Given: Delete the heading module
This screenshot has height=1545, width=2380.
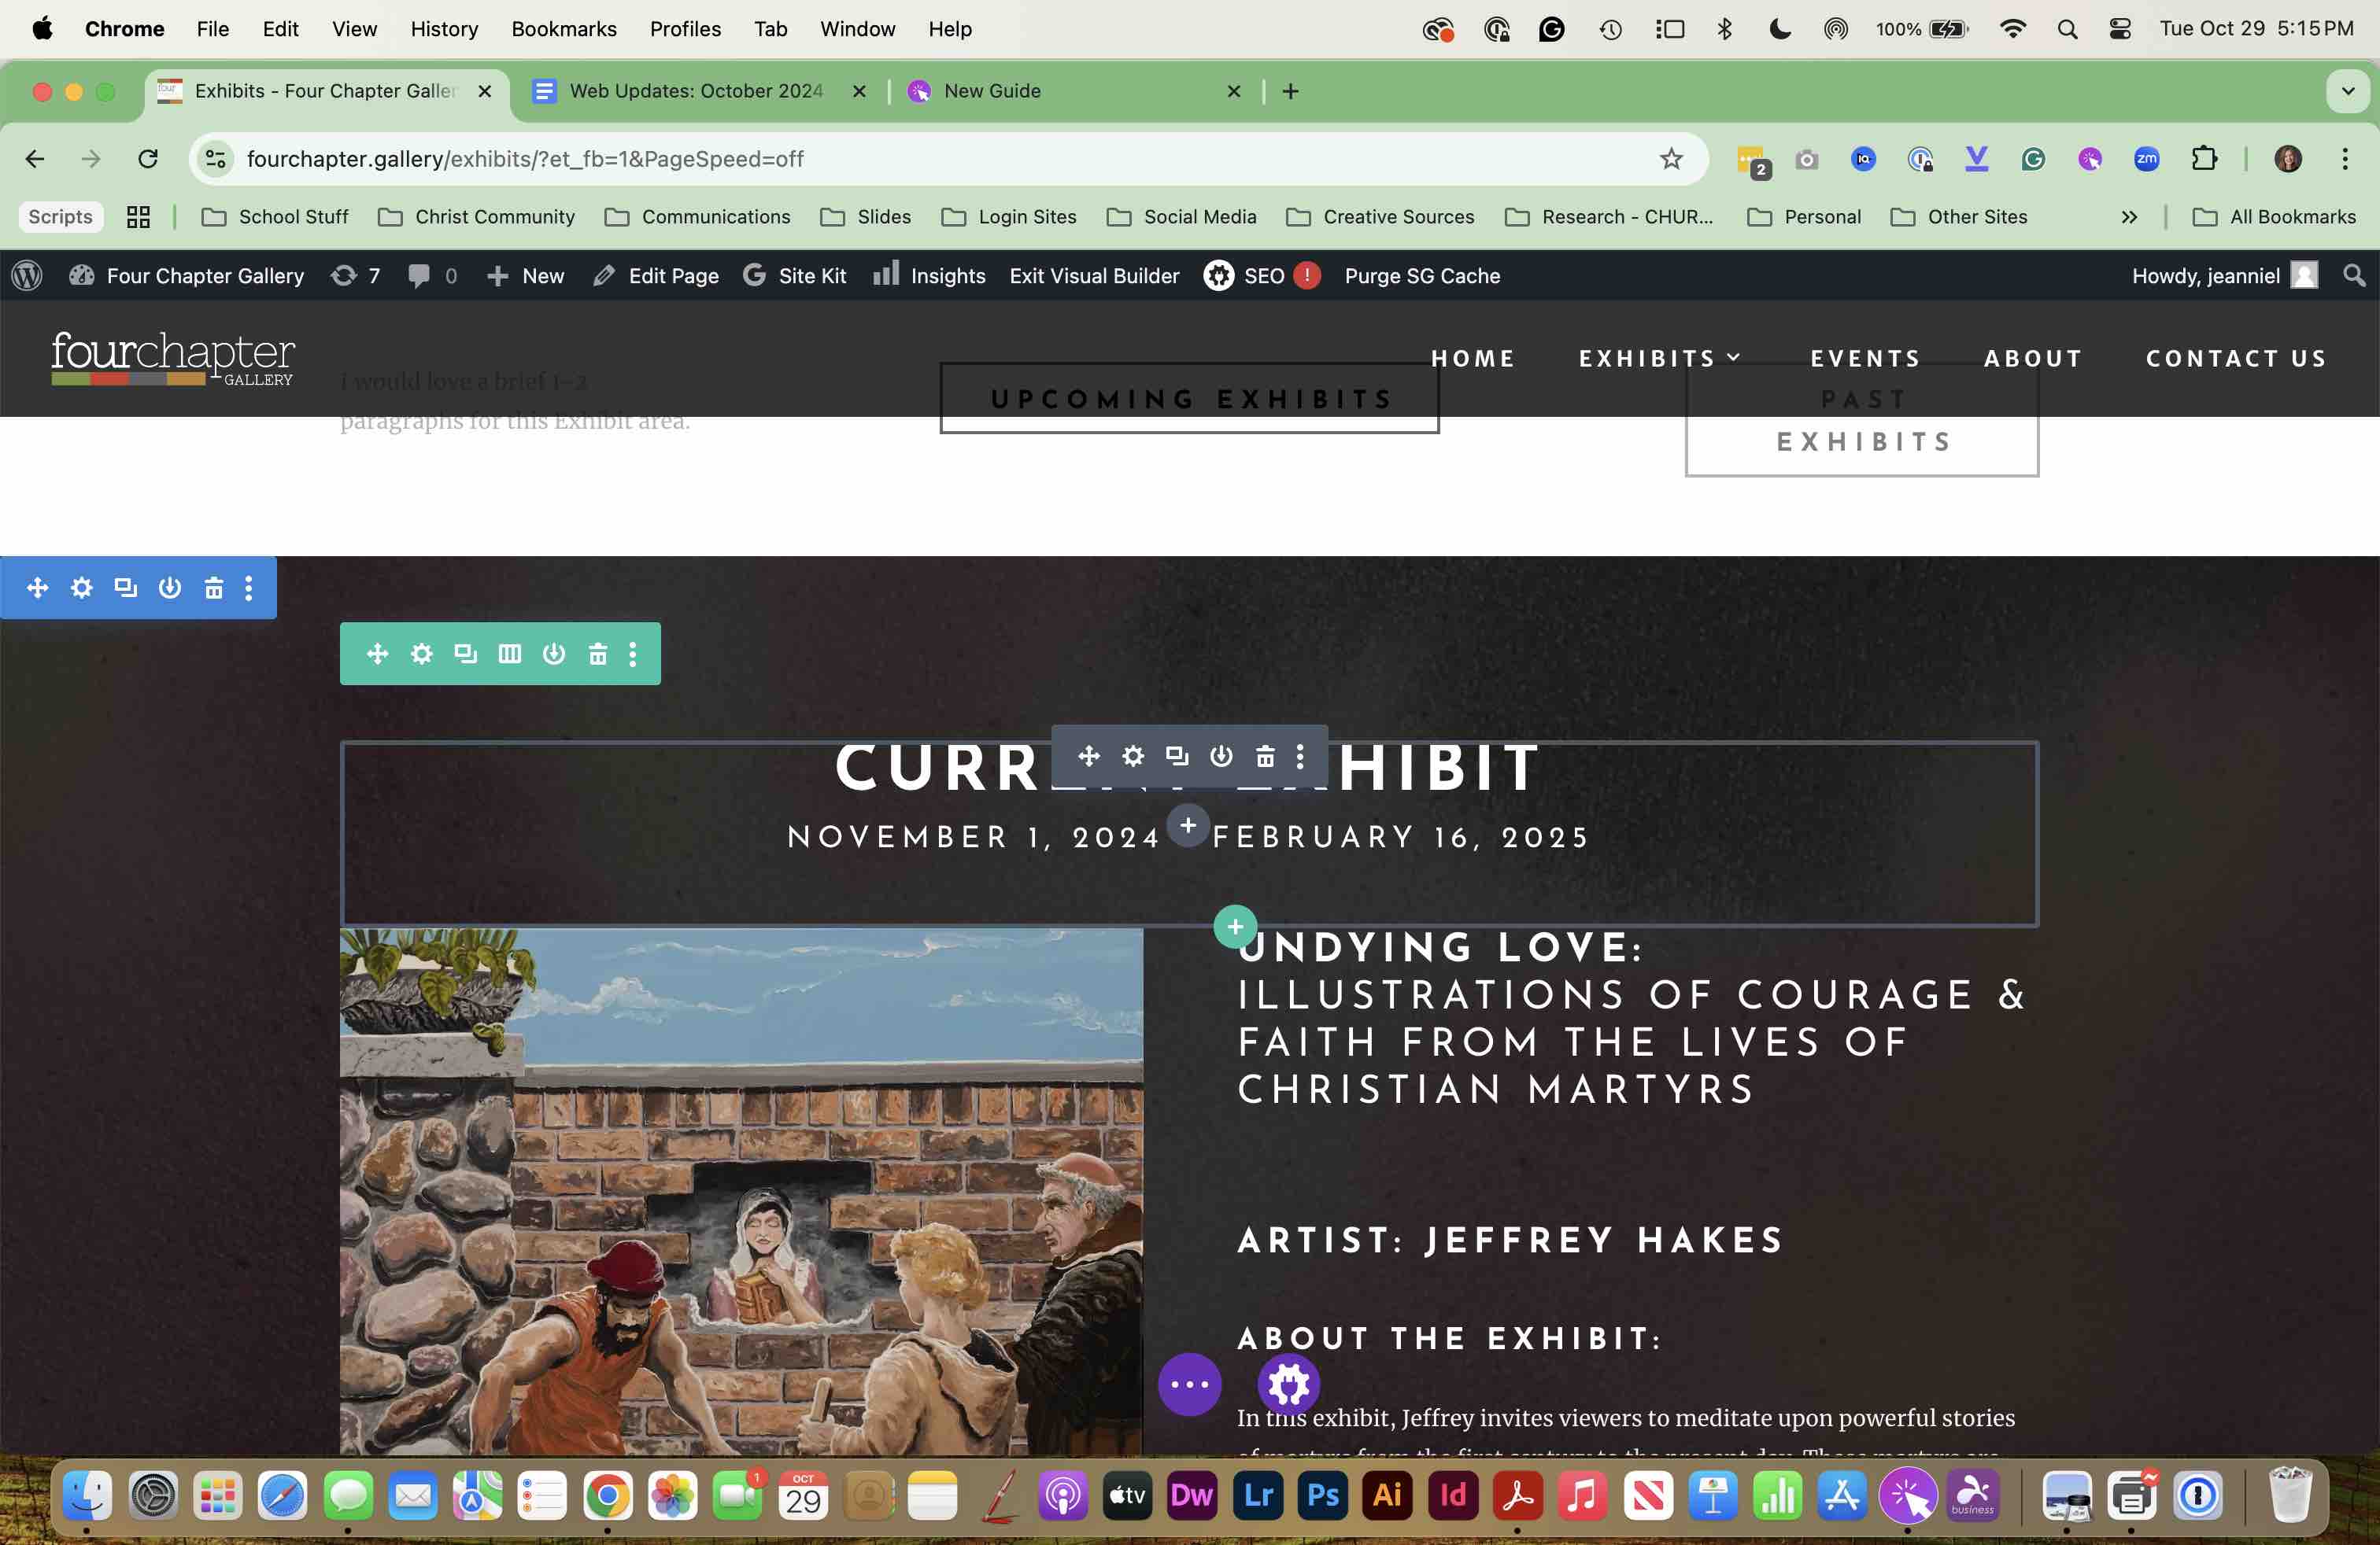Looking at the screenshot, I should [x=1265, y=757].
